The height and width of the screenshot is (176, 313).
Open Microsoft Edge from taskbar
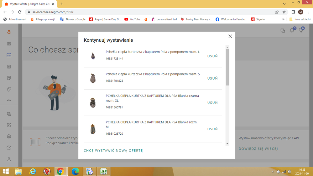click(75, 171)
